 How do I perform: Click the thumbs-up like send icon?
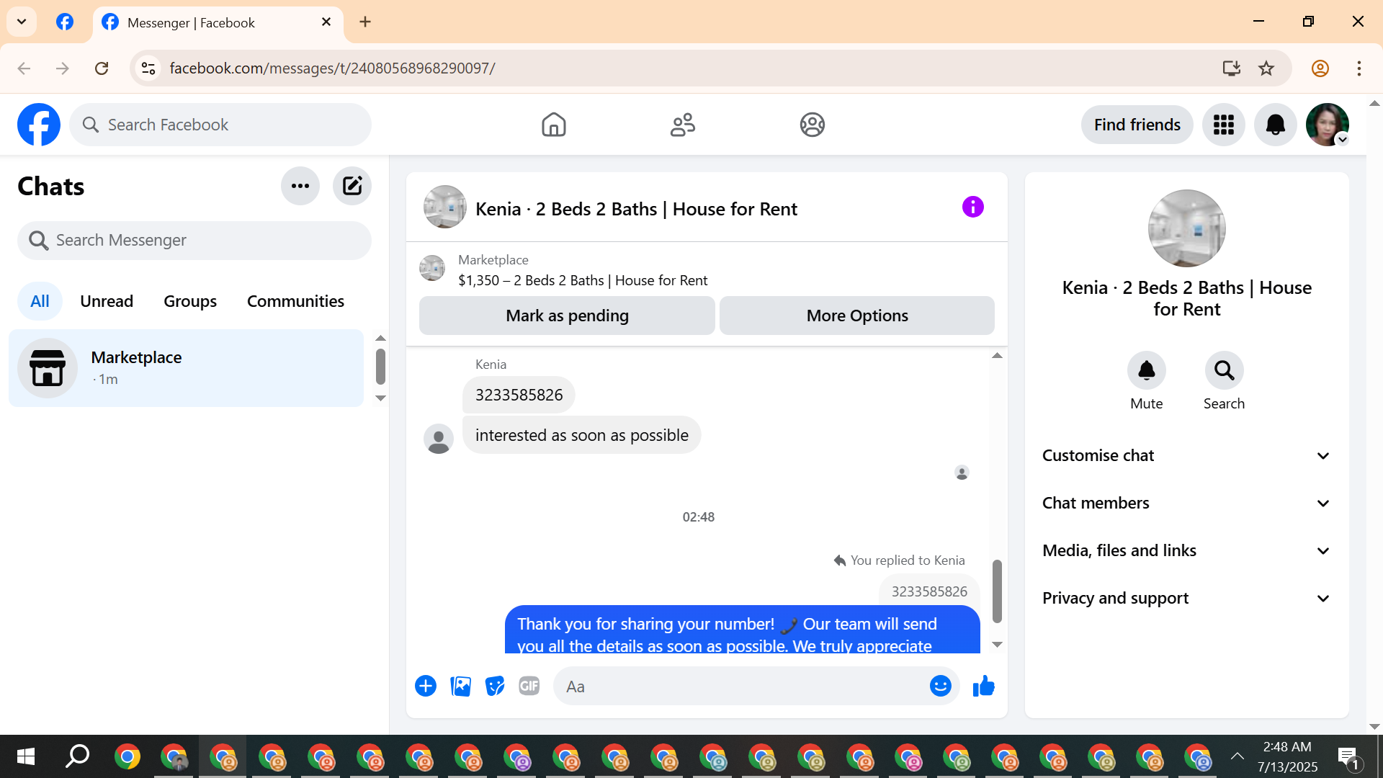pyautogui.click(x=983, y=686)
